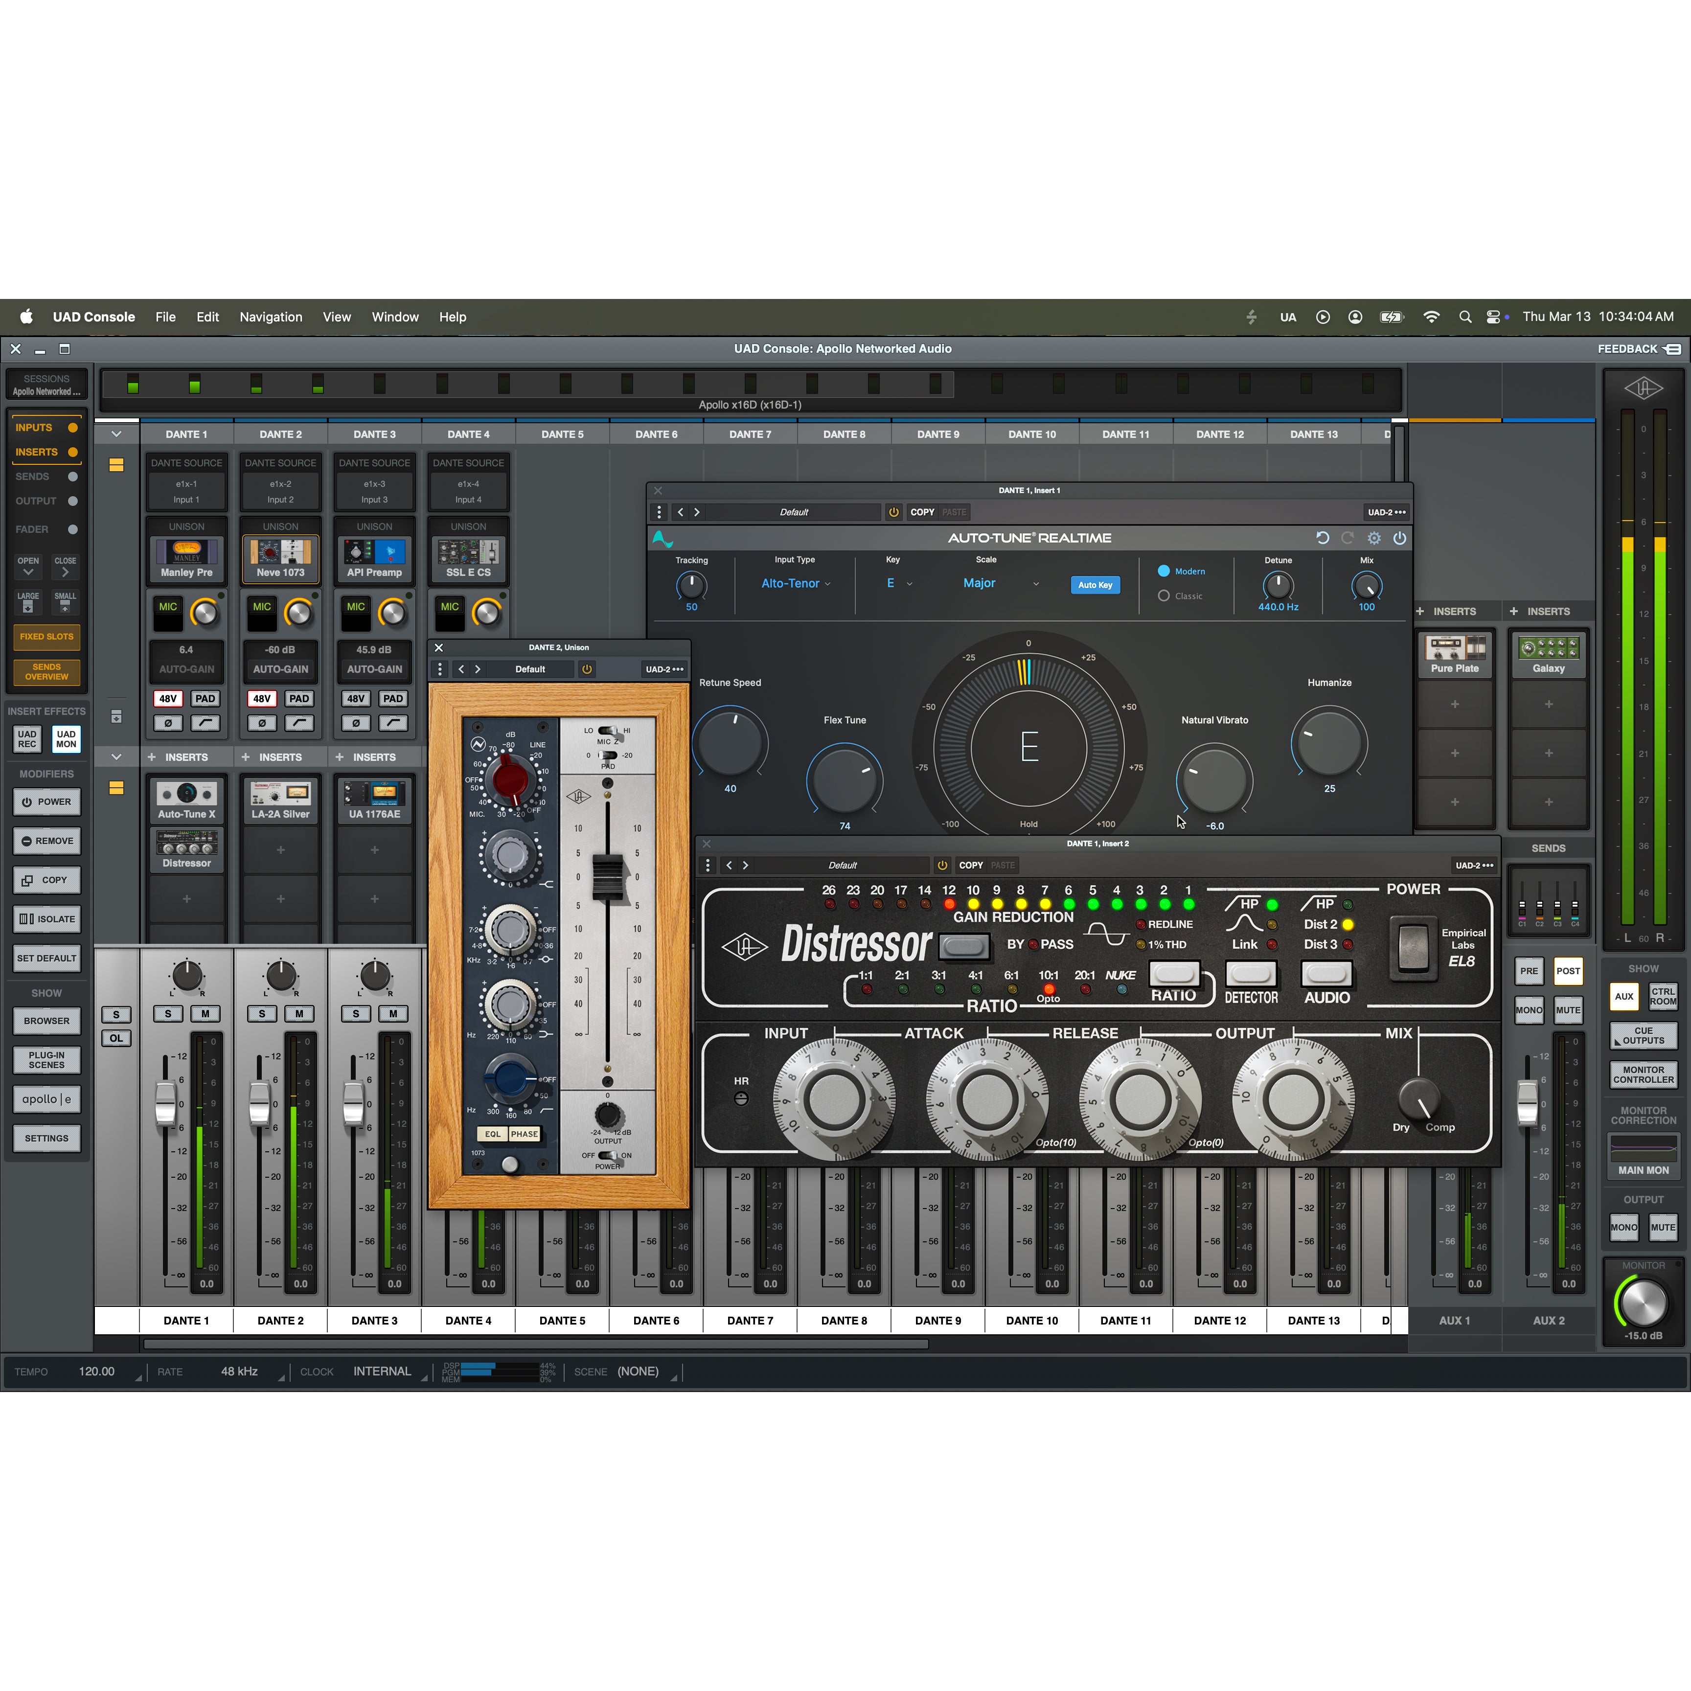The image size is (1691, 1691).
Task: Open the Window menu
Action: 395,317
